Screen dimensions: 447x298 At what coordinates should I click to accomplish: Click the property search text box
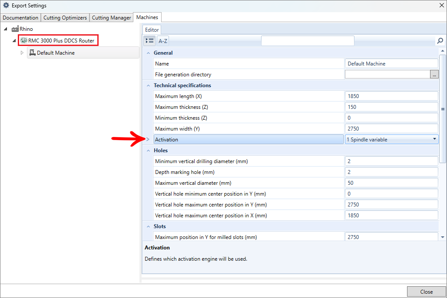tap(307, 41)
